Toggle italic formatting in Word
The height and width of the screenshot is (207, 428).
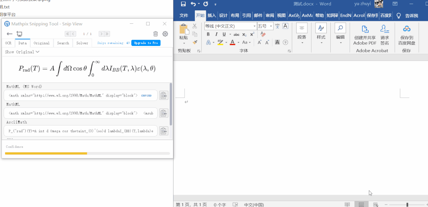pyautogui.click(x=216, y=34)
